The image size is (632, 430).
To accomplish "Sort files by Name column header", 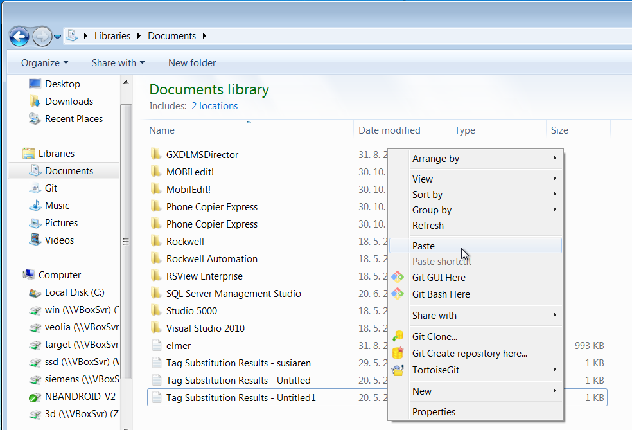I will click(162, 130).
